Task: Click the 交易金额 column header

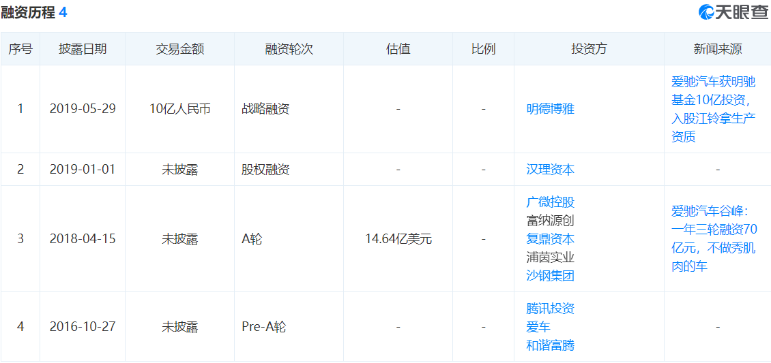Action: [180, 49]
